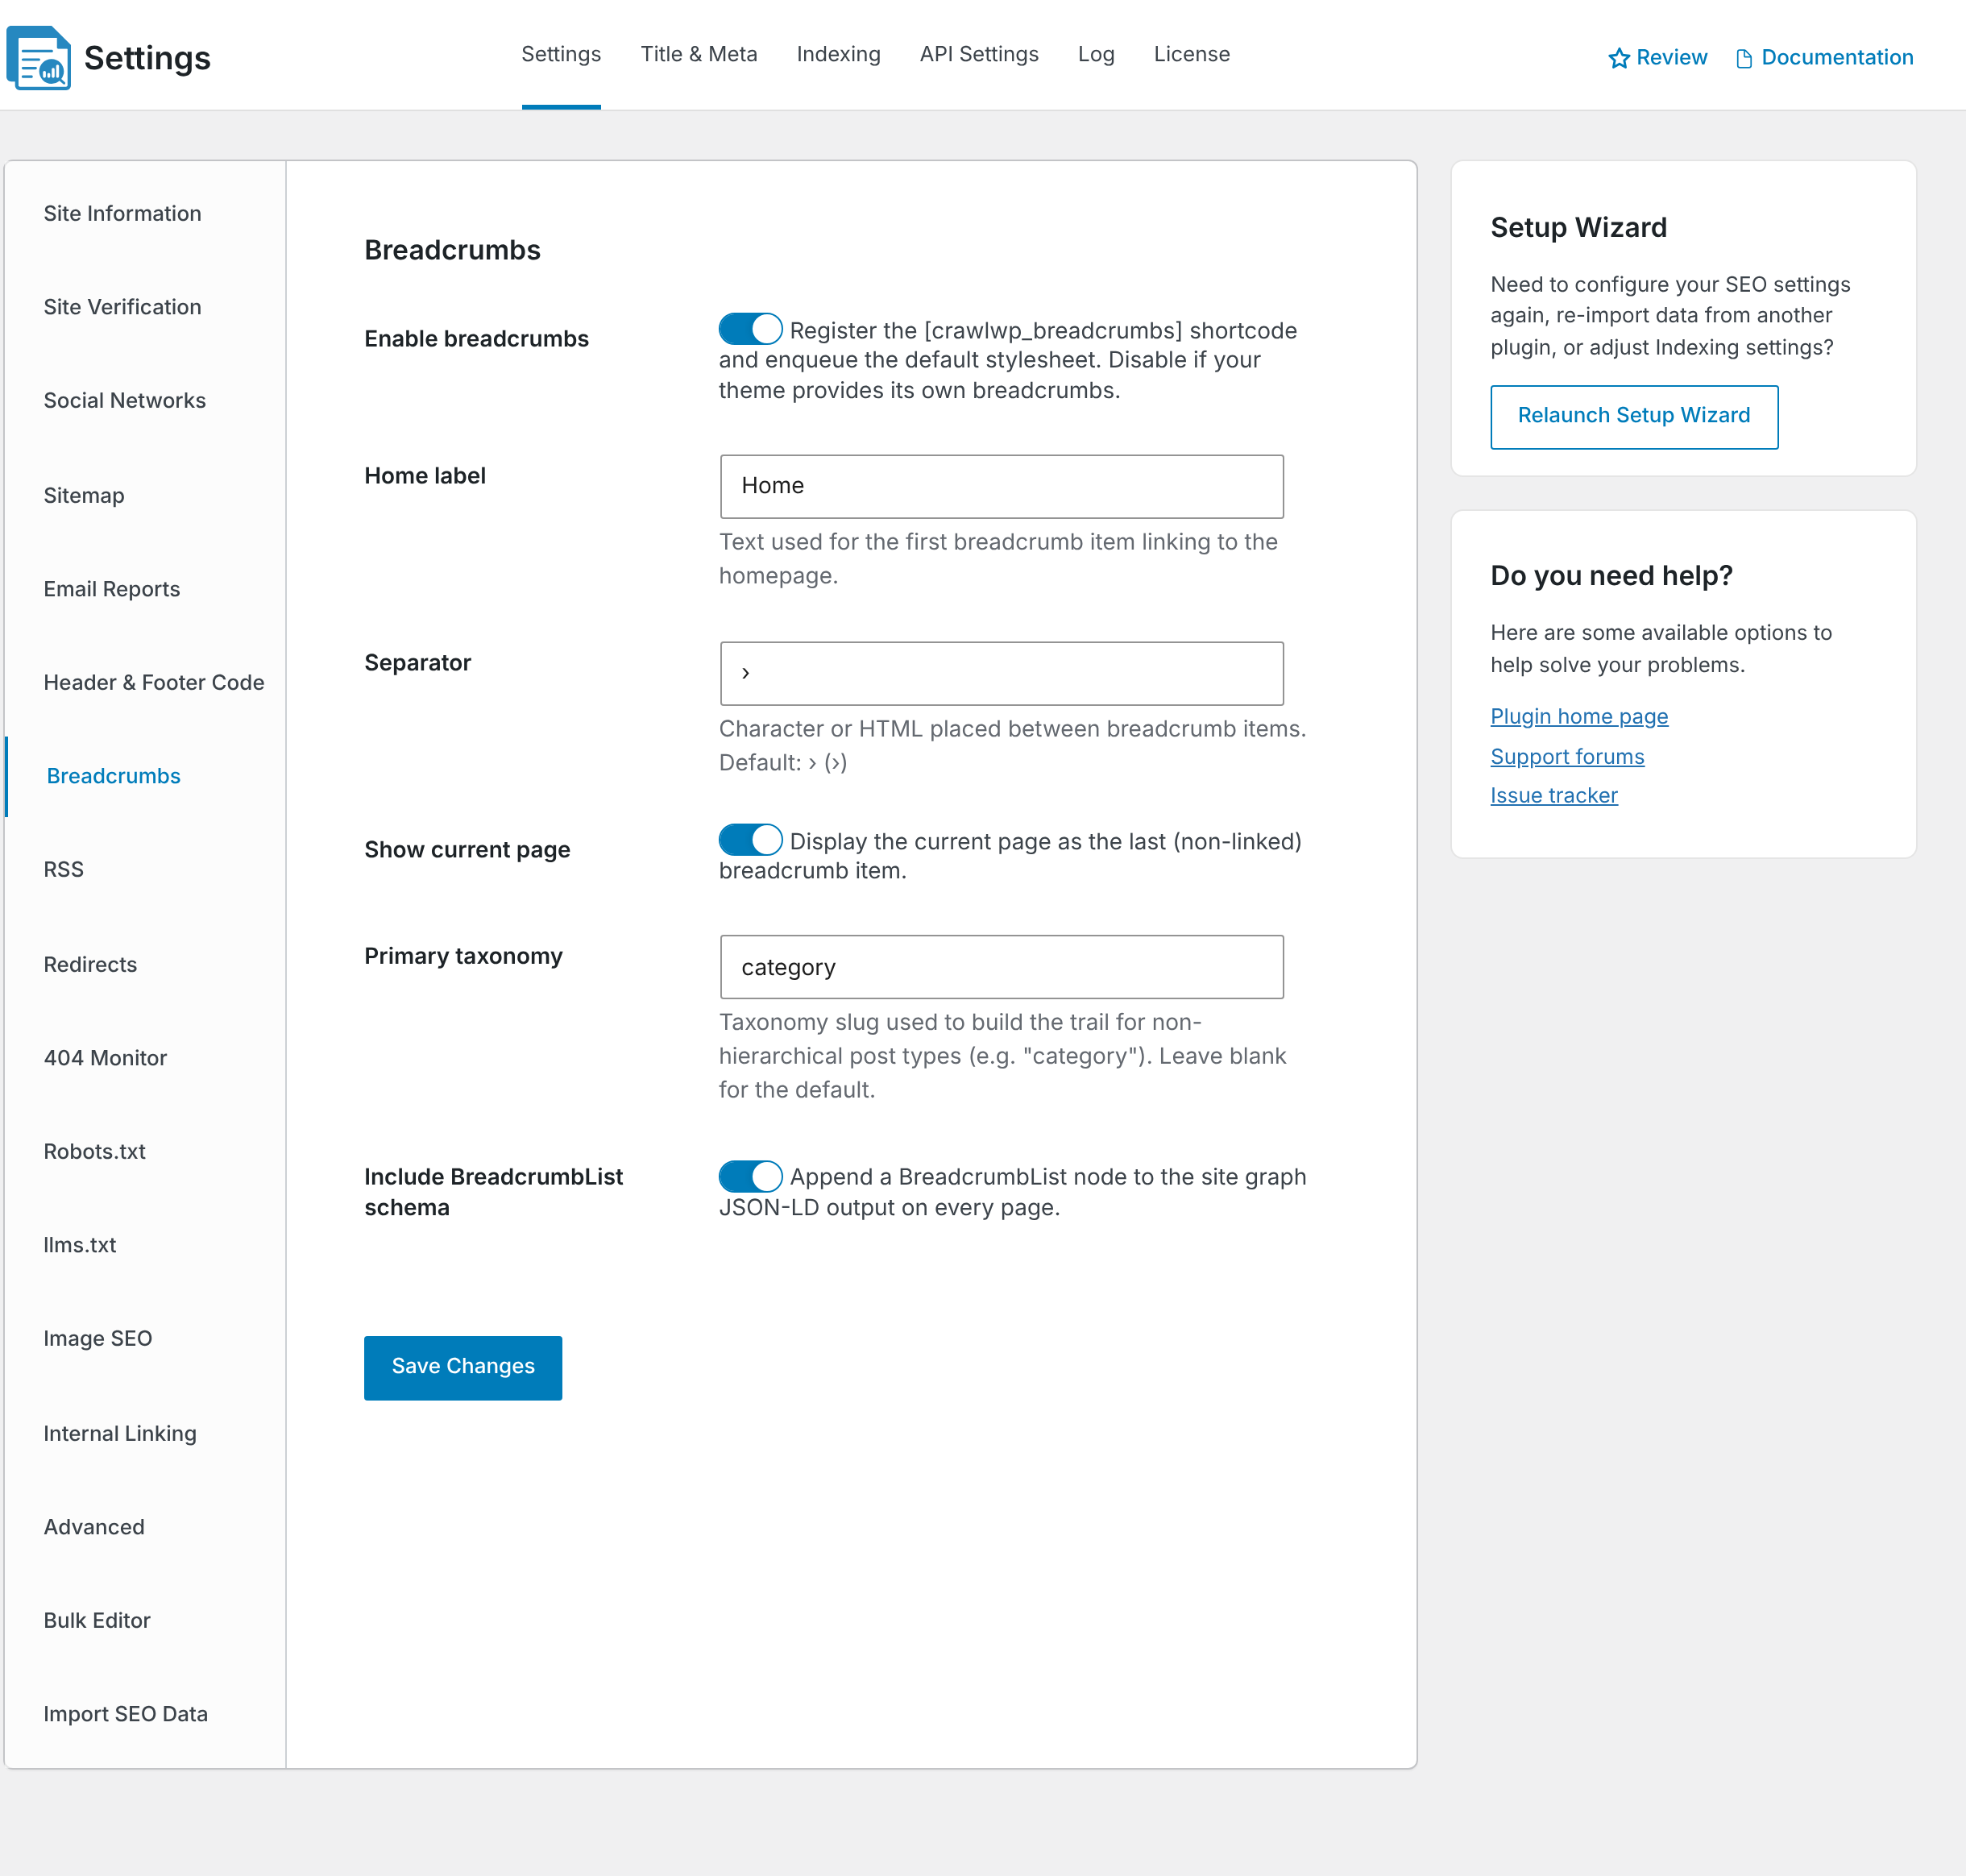Open the Issue tracker link

coord(1553,795)
